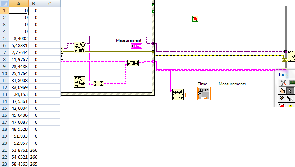Screen dimensions: 295x167
Task: Click the red stop button terminal
Action: click(x=195, y=19)
